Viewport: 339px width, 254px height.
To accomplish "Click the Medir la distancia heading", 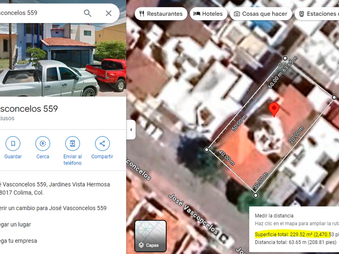I will 274,216.
